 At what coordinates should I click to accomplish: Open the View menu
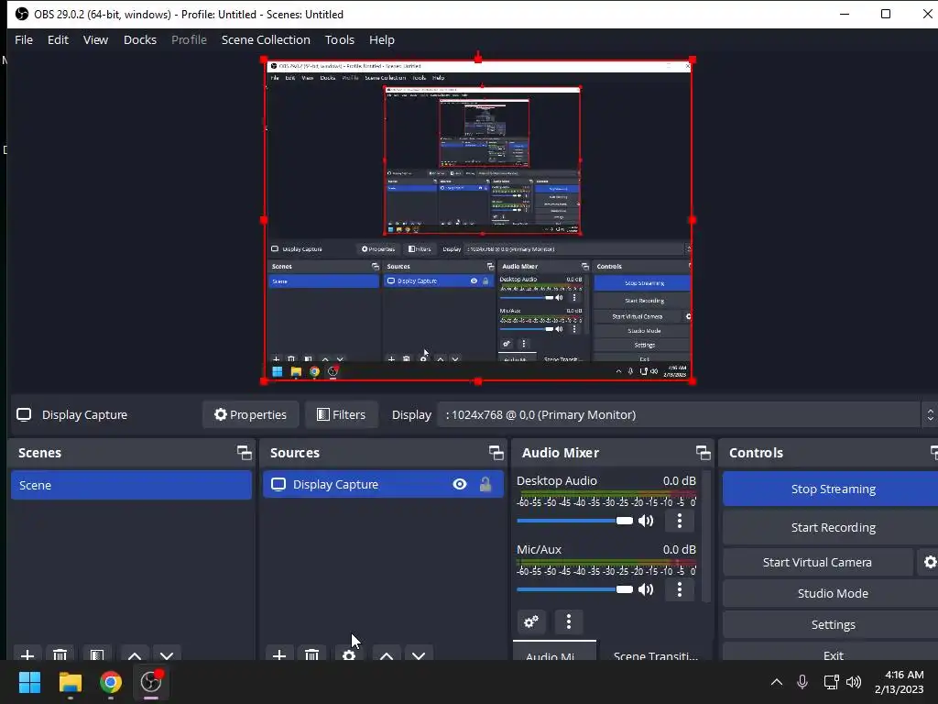point(95,39)
